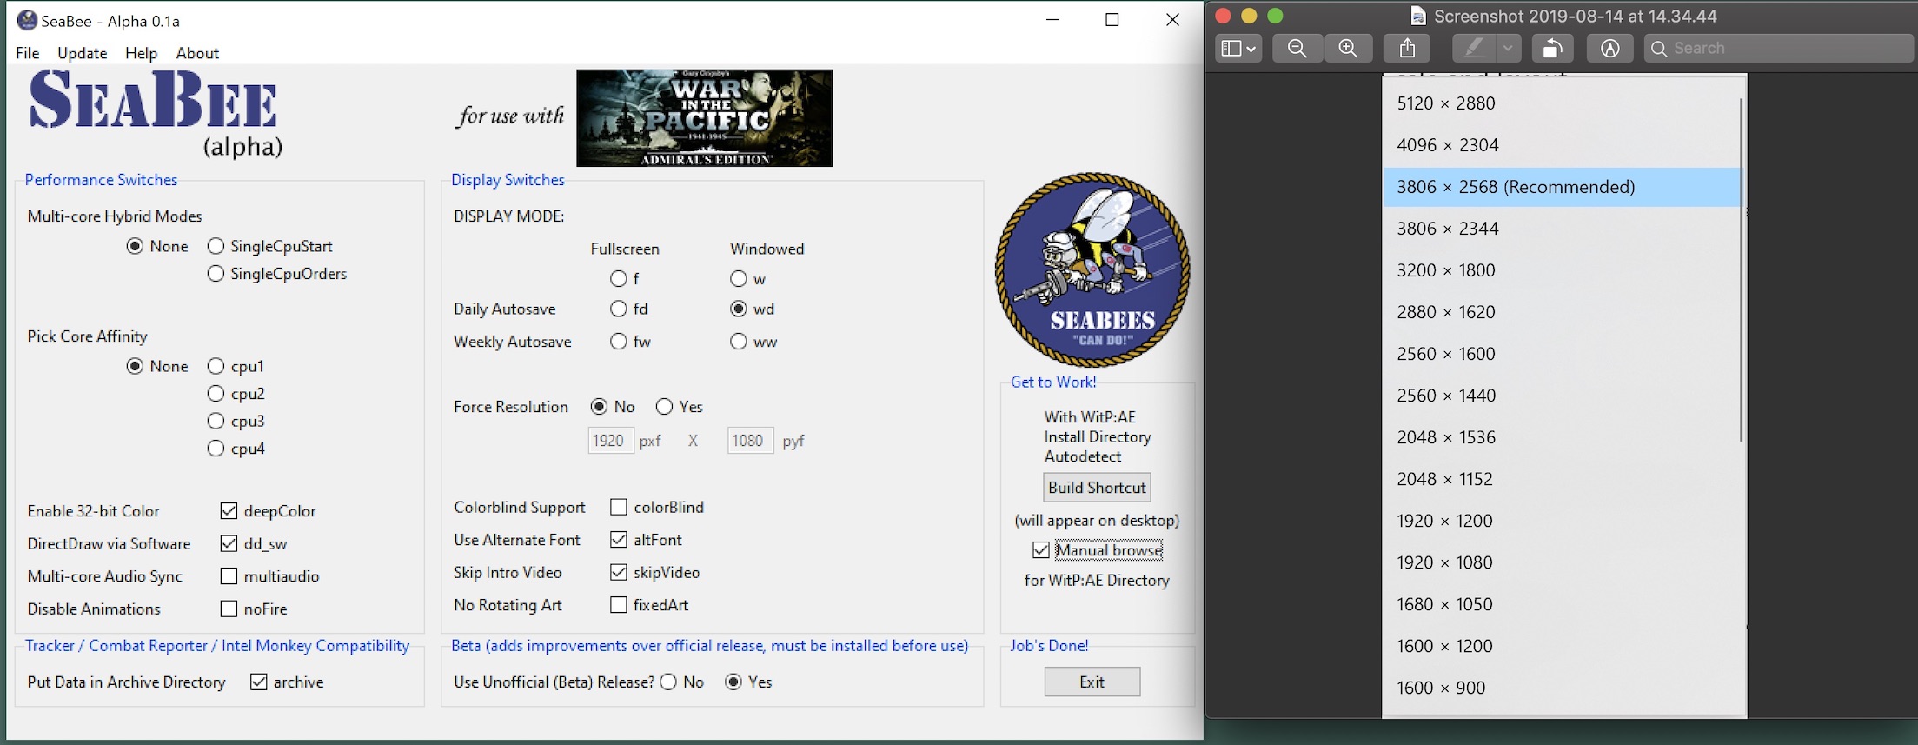
Task: Pick cpu4 core affinity
Action: click(x=236, y=449)
